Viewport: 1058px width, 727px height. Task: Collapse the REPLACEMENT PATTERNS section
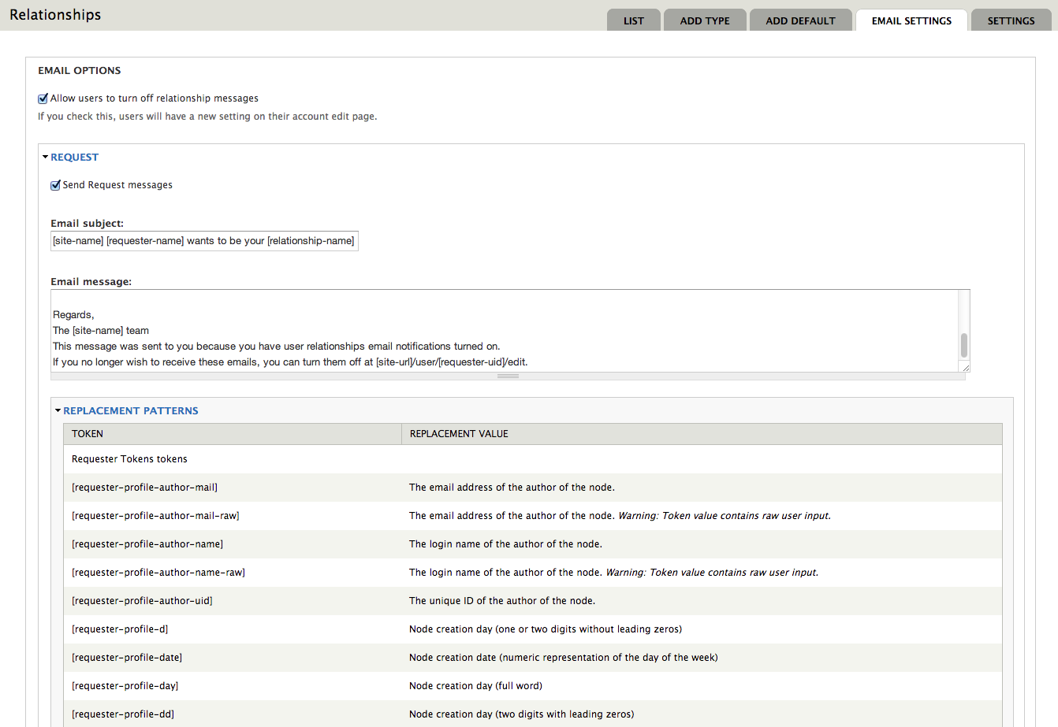[131, 410]
